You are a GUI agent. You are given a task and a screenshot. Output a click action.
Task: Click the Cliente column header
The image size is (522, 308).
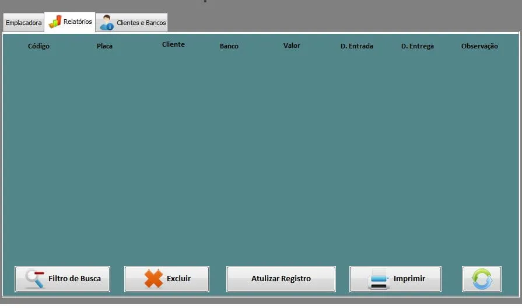click(173, 44)
